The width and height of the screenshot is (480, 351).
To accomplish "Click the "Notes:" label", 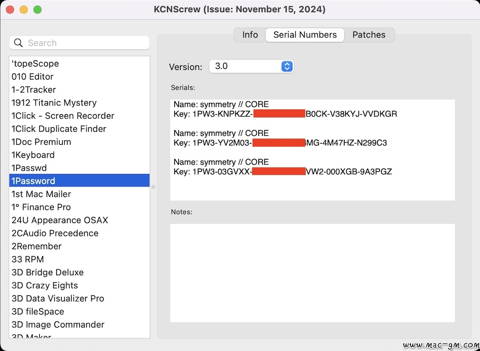I will pyautogui.click(x=181, y=212).
